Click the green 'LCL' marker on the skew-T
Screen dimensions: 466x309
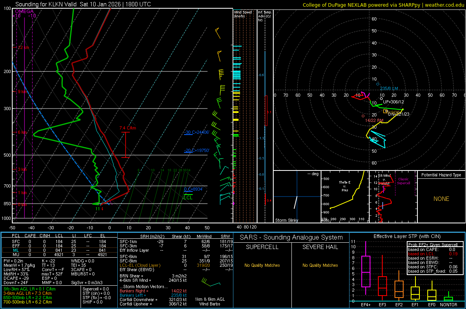pos(188,198)
